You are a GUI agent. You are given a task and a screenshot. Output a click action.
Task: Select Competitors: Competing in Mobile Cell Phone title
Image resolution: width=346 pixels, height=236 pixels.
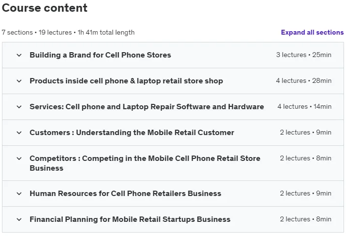145,163
